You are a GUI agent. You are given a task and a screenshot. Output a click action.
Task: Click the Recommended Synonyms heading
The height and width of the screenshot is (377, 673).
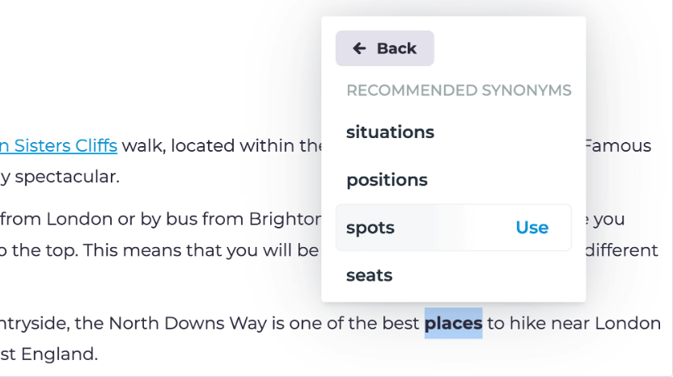pyautogui.click(x=459, y=90)
